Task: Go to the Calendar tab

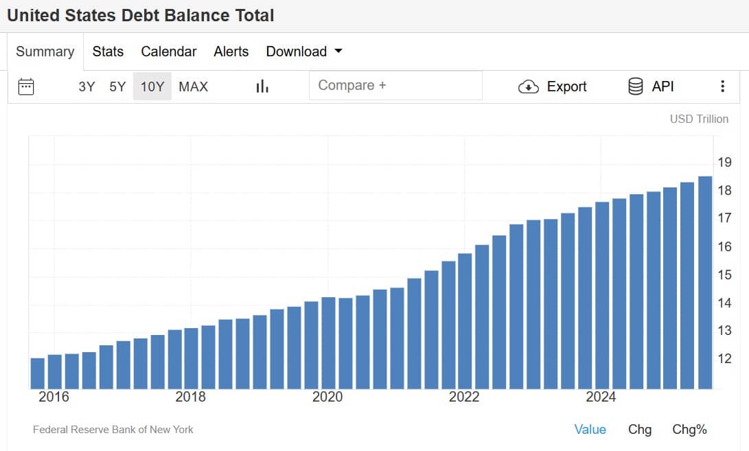Action: pos(169,51)
